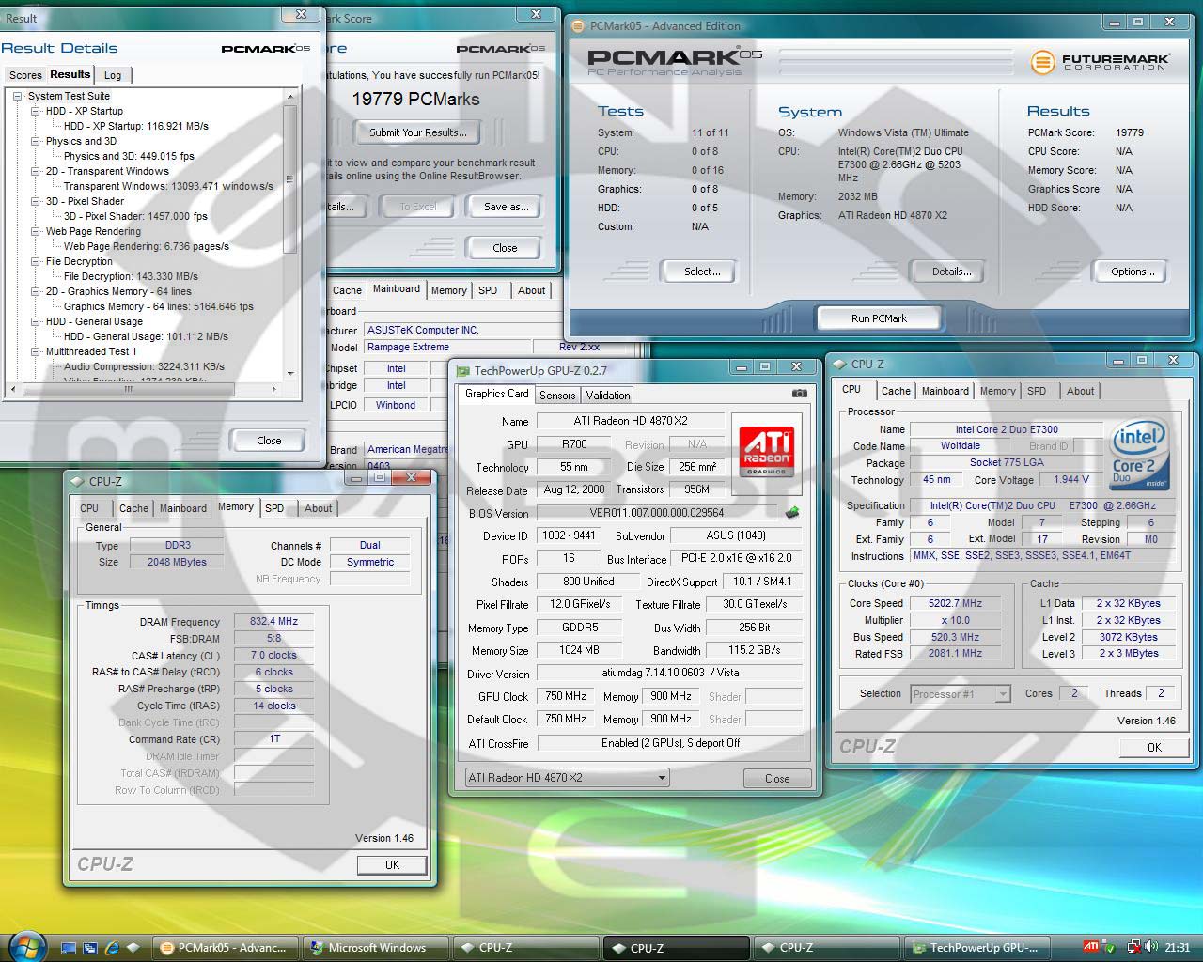1203x962 pixels.
Task: Click the Intel Core 2 Duo logo
Action: click(x=1138, y=454)
